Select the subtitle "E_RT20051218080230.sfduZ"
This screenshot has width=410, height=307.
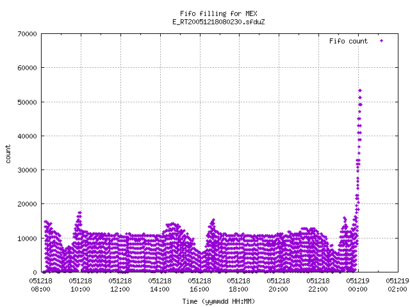pos(218,22)
